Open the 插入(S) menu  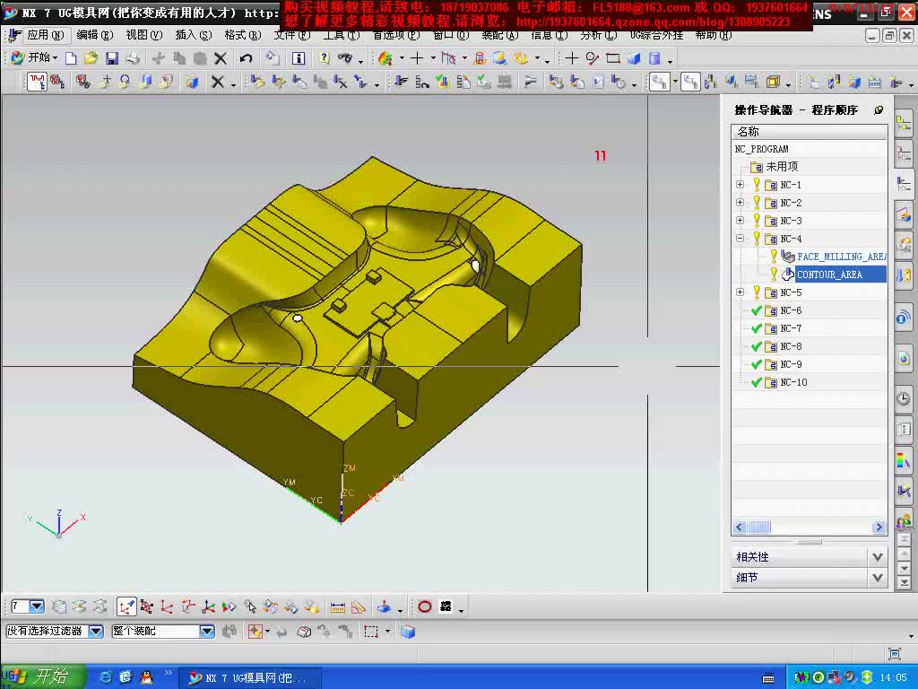(x=194, y=35)
